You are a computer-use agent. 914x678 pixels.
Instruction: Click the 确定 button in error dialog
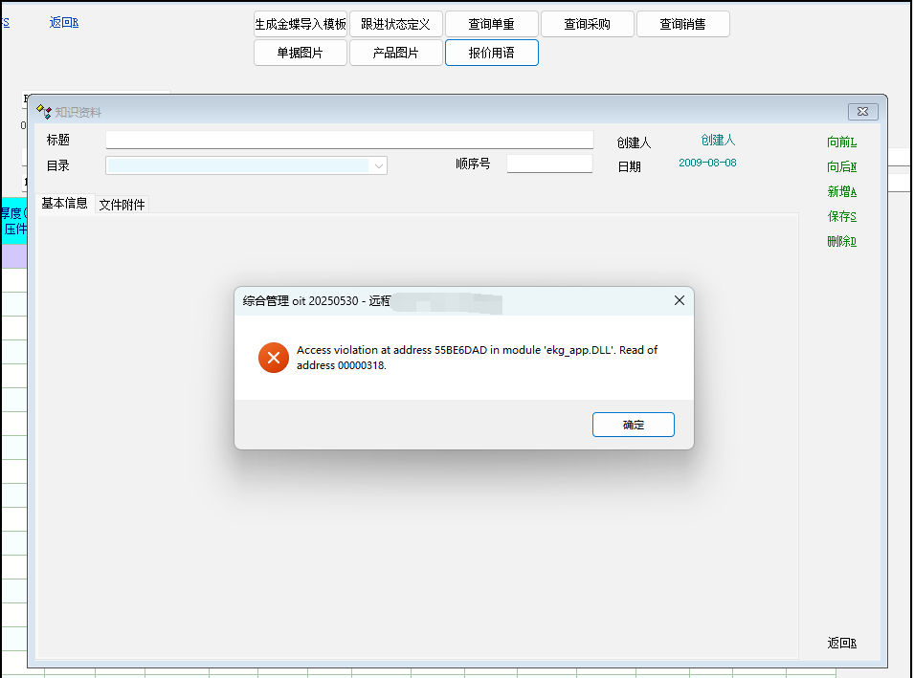(x=633, y=425)
